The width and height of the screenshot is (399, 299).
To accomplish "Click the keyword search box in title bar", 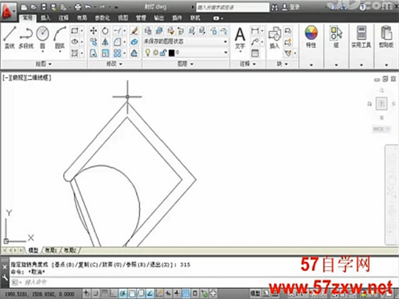I will 233,7.
